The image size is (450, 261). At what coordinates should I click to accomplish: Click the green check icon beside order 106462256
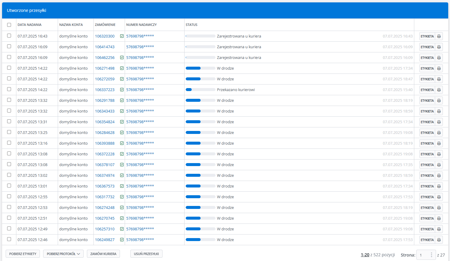coord(122,58)
